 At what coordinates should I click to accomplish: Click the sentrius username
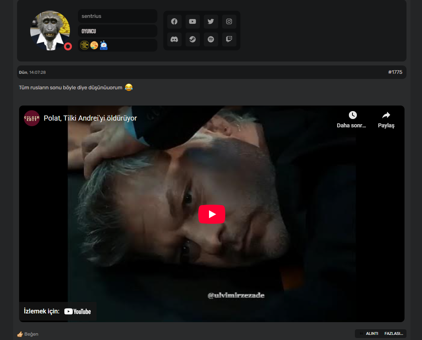[x=91, y=16]
